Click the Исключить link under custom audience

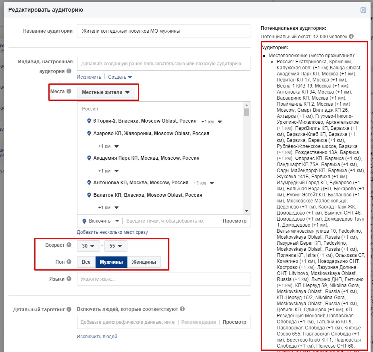89,77
